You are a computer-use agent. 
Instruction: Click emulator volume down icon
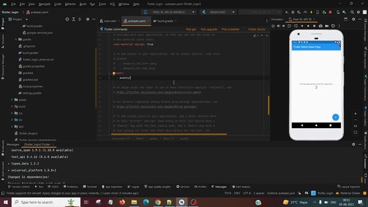[x=283, y=26]
